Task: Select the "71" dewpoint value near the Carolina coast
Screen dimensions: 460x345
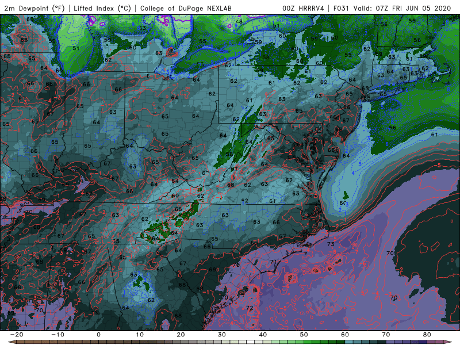Action: tap(274, 262)
